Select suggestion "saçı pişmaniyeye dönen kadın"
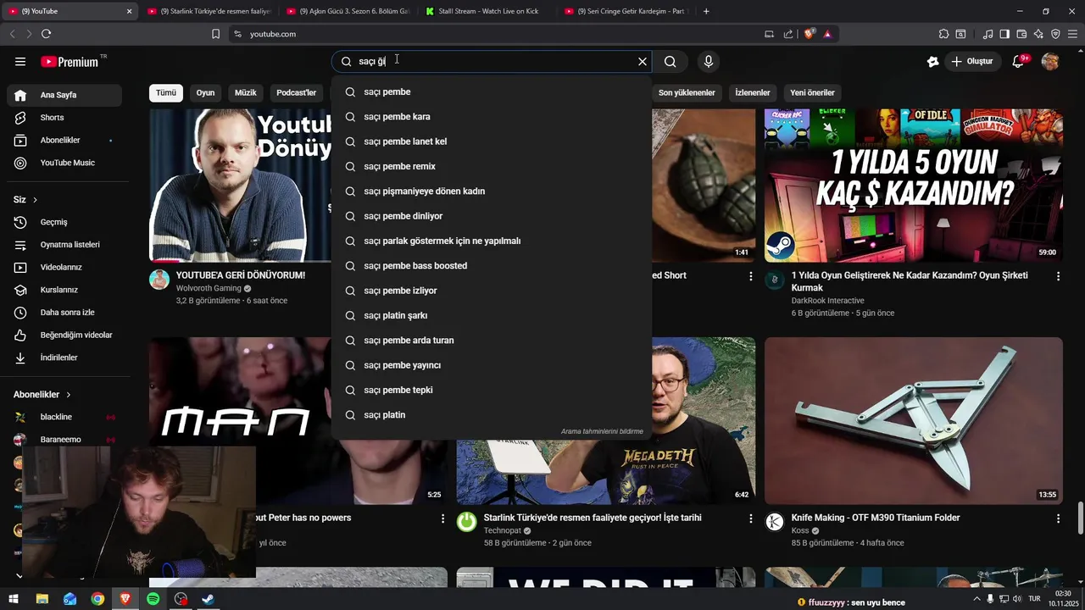This screenshot has width=1085, height=610. click(492, 191)
